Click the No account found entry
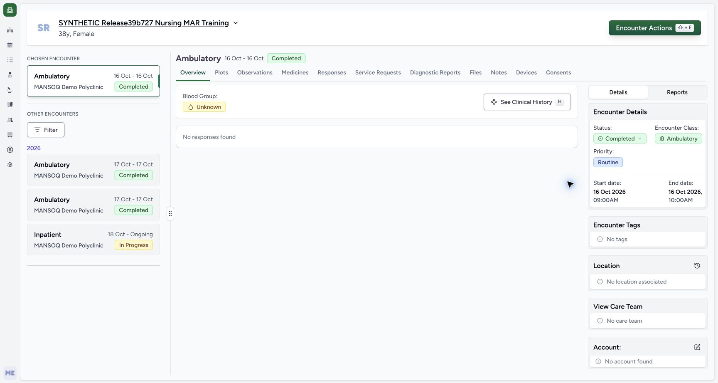Image resolution: width=718 pixels, height=383 pixels. [x=648, y=361]
